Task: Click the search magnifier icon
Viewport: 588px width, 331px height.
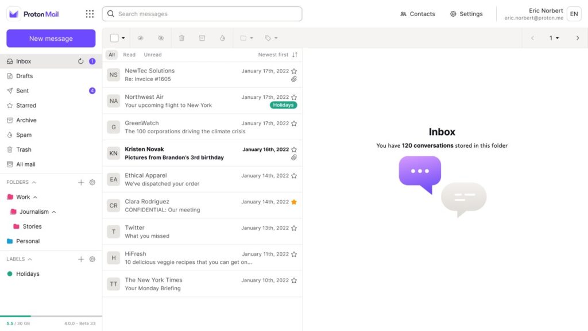Action: coord(111,14)
